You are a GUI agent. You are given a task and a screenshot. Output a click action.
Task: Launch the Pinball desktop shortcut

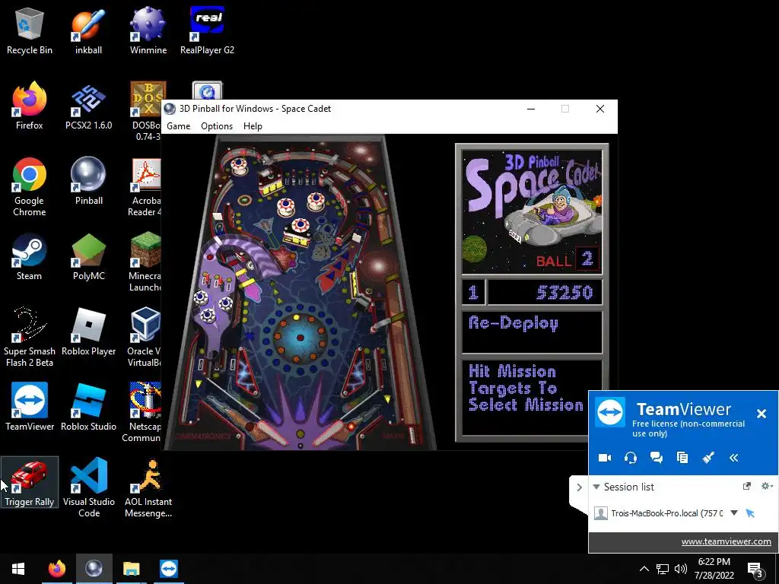tap(88, 182)
